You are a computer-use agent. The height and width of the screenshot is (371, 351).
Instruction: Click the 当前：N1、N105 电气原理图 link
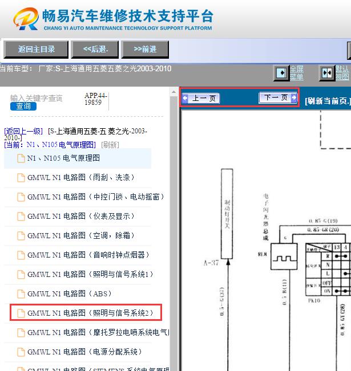[50, 145]
